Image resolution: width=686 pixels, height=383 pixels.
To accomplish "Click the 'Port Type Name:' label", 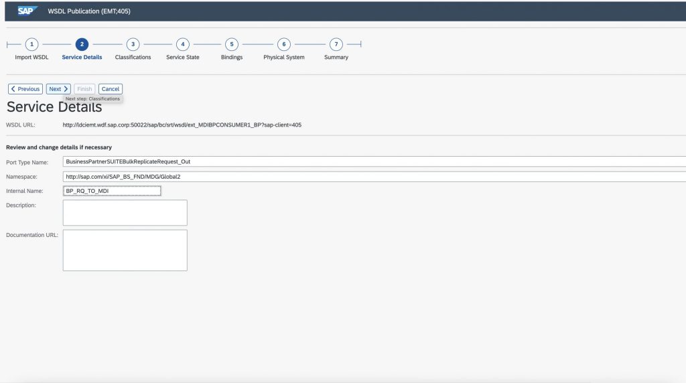I will point(27,162).
